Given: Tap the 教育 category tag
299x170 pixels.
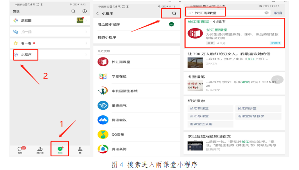Looking at the screenshot, I should tap(210, 43).
